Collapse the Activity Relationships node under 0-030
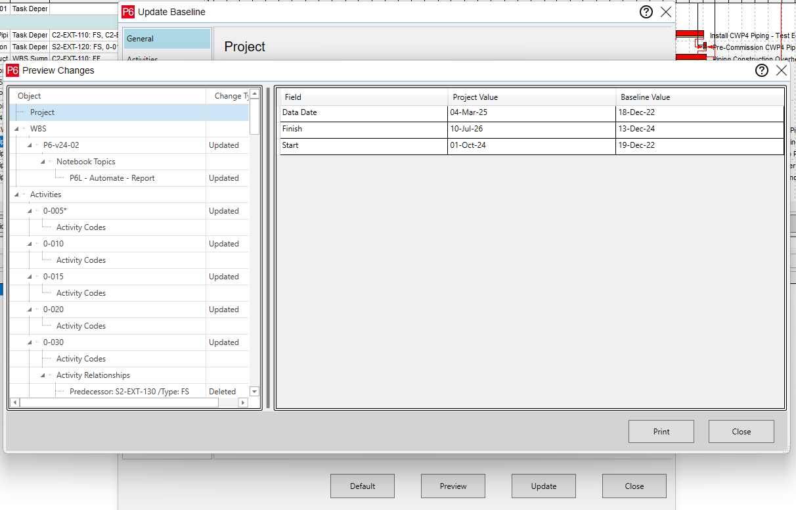Image resolution: width=796 pixels, height=510 pixels. pyautogui.click(x=43, y=375)
